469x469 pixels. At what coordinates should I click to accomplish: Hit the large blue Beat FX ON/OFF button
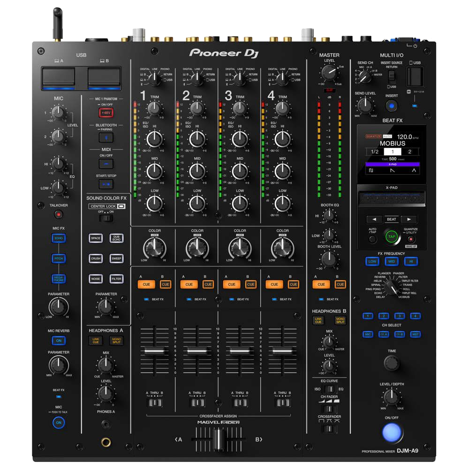392,432
